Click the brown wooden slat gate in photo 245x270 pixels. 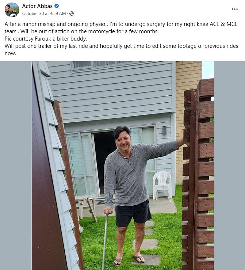pos(198,174)
